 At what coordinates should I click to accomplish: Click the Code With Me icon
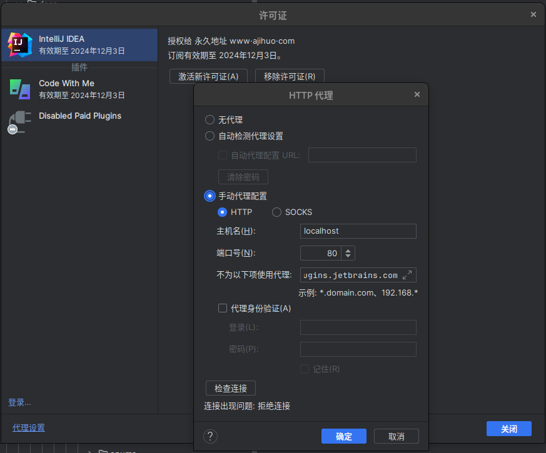(19, 89)
